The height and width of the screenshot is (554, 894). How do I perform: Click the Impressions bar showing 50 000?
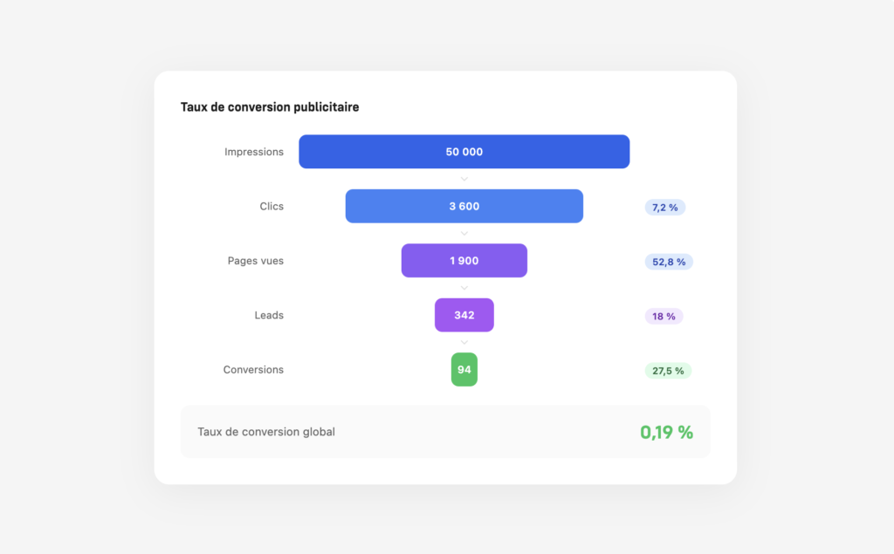(464, 152)
